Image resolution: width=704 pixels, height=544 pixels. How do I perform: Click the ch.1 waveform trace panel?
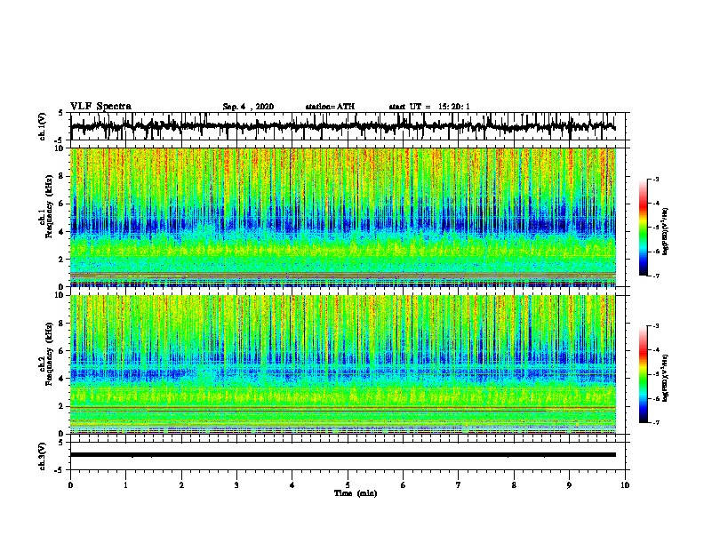348,126
